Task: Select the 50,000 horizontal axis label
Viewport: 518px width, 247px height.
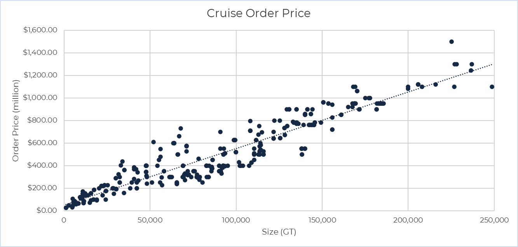Action: [x=150, y=220]
